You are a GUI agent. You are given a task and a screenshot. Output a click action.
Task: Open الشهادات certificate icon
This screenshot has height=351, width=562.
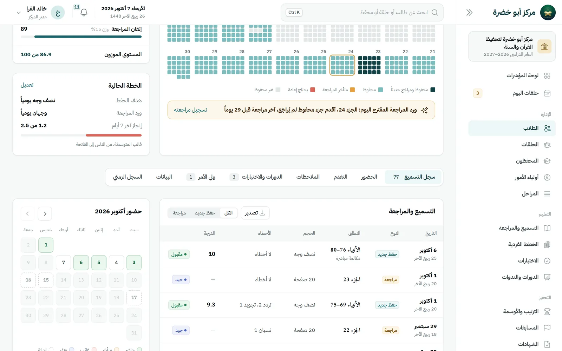pyautogui.click(x=547, y=344)
